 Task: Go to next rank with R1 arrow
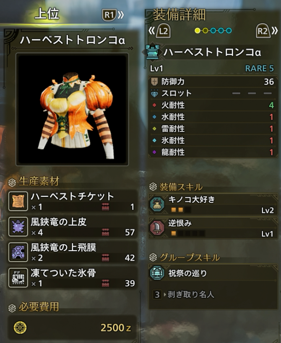click(x=113, y=15)
